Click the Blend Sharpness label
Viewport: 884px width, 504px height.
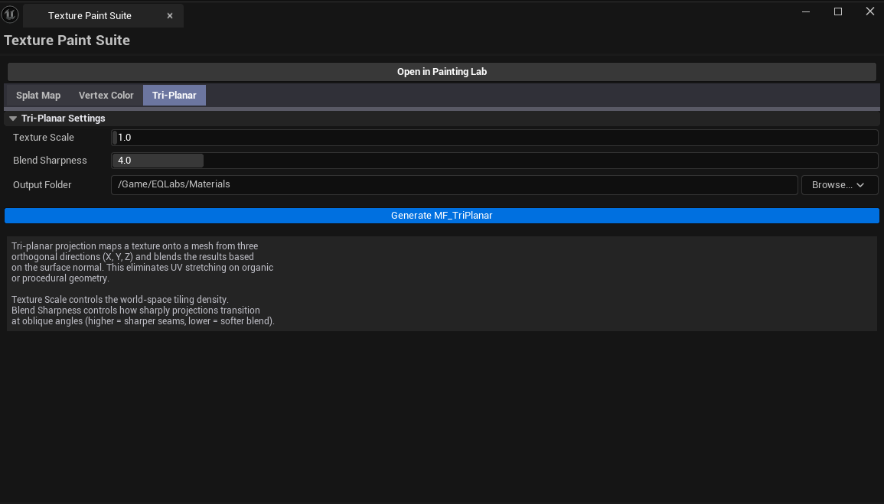50,161
